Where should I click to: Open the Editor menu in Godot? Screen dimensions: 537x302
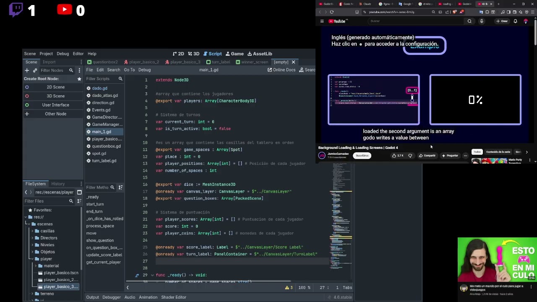[78, 54]
